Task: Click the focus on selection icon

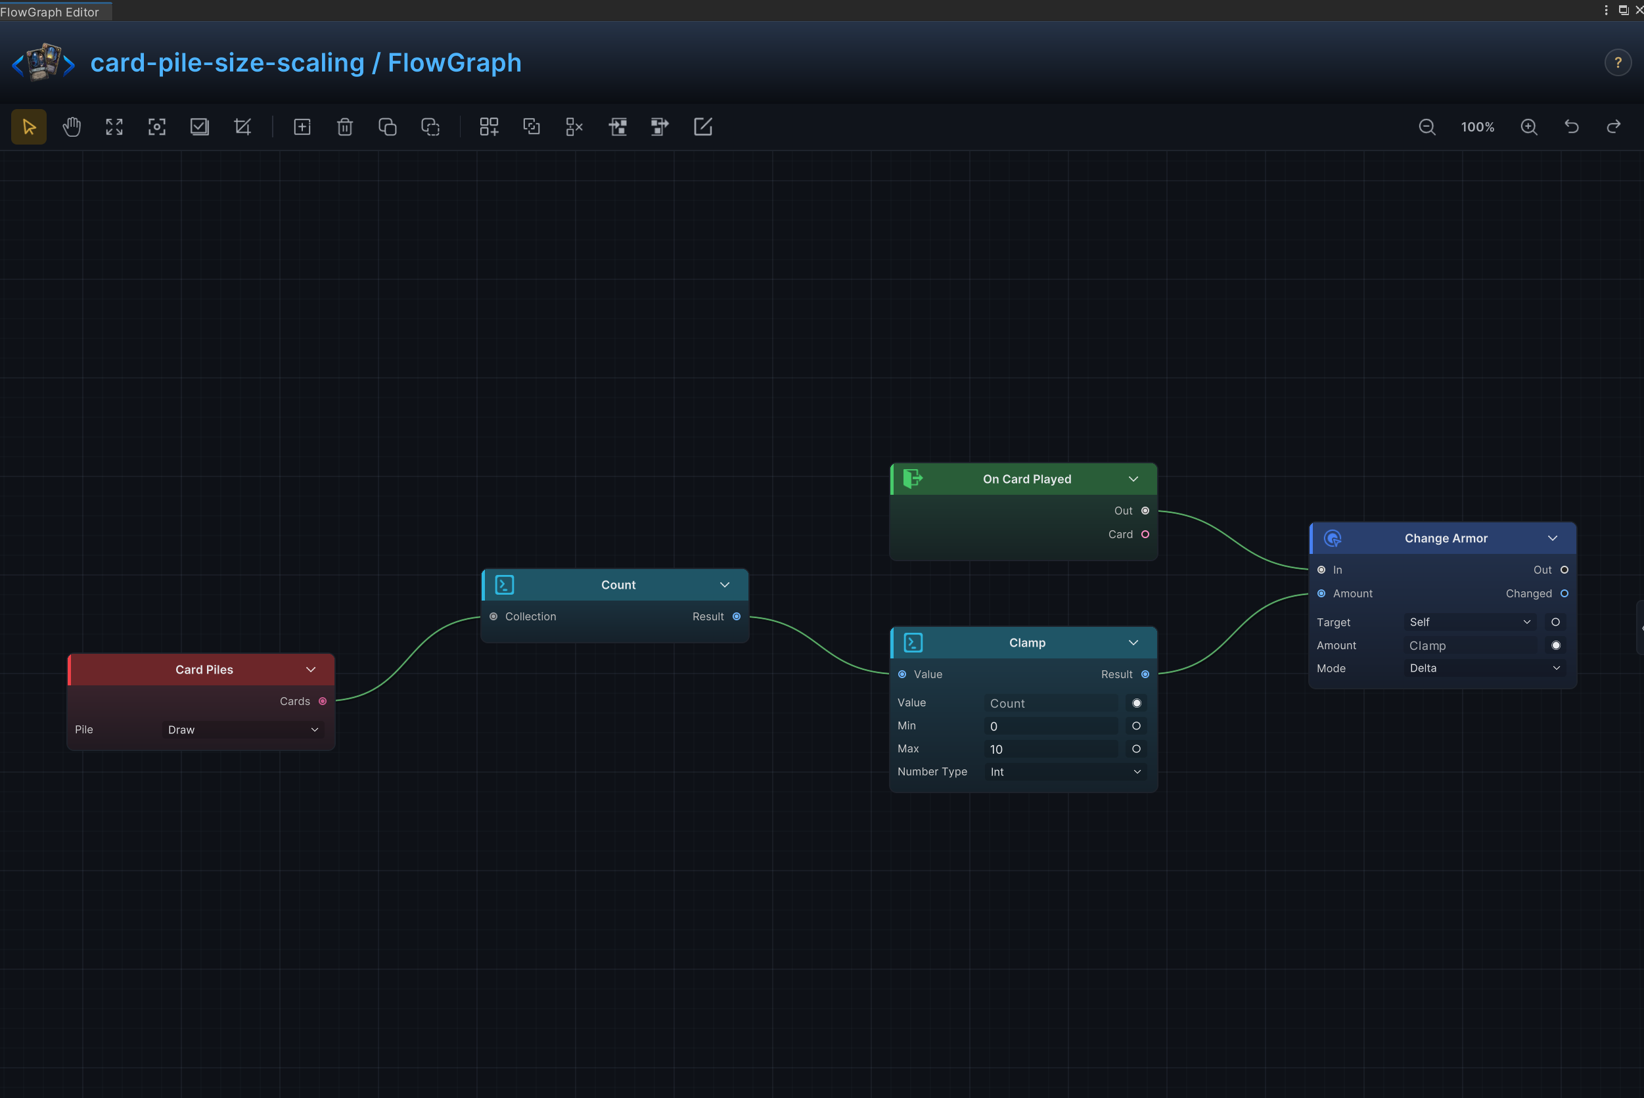Action: tap(157, 127)
